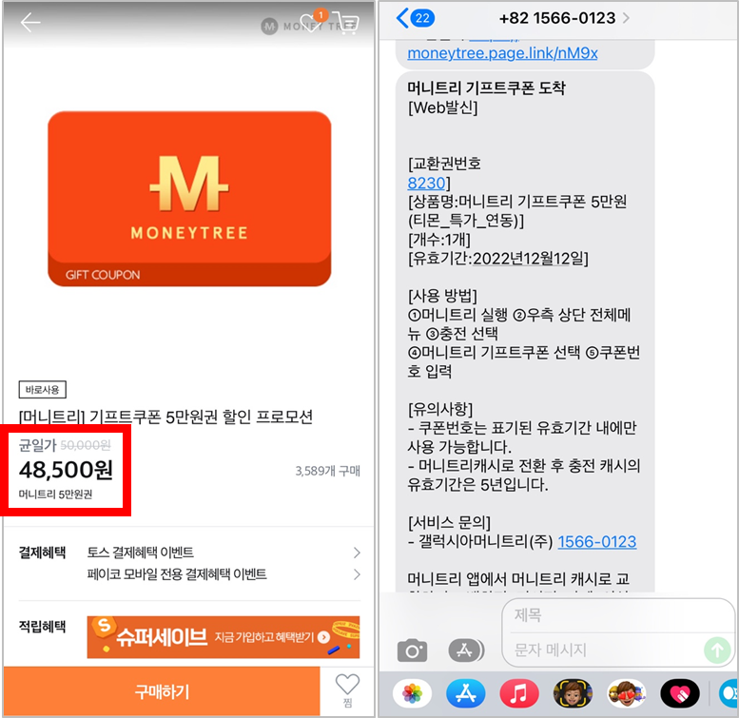The width and height of the screenshot is (739, 718).
Task: Open the wishlist heart icon in the header
Action: (x=312, y=22)
